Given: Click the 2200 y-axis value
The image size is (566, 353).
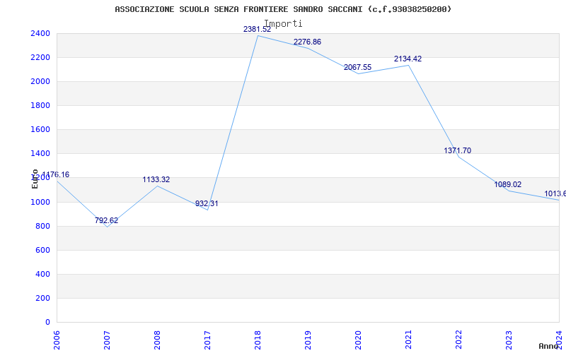Looking at the screenshot, I should click(40, 58).
